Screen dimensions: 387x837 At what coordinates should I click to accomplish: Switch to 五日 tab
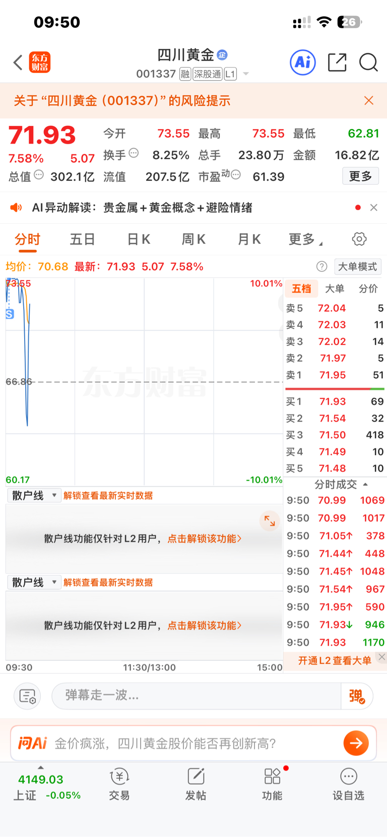pos(83,239)
